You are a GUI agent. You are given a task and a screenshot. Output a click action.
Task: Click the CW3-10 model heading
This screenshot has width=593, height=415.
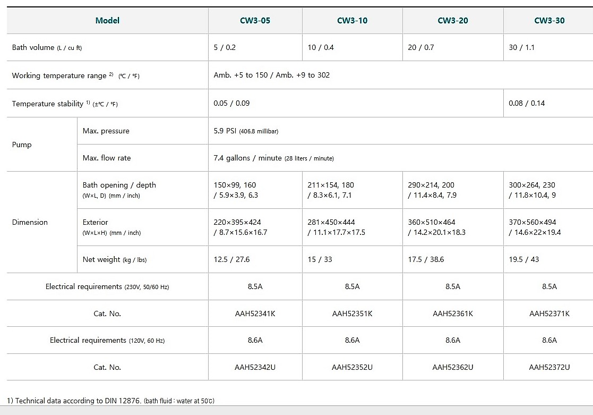352,21
